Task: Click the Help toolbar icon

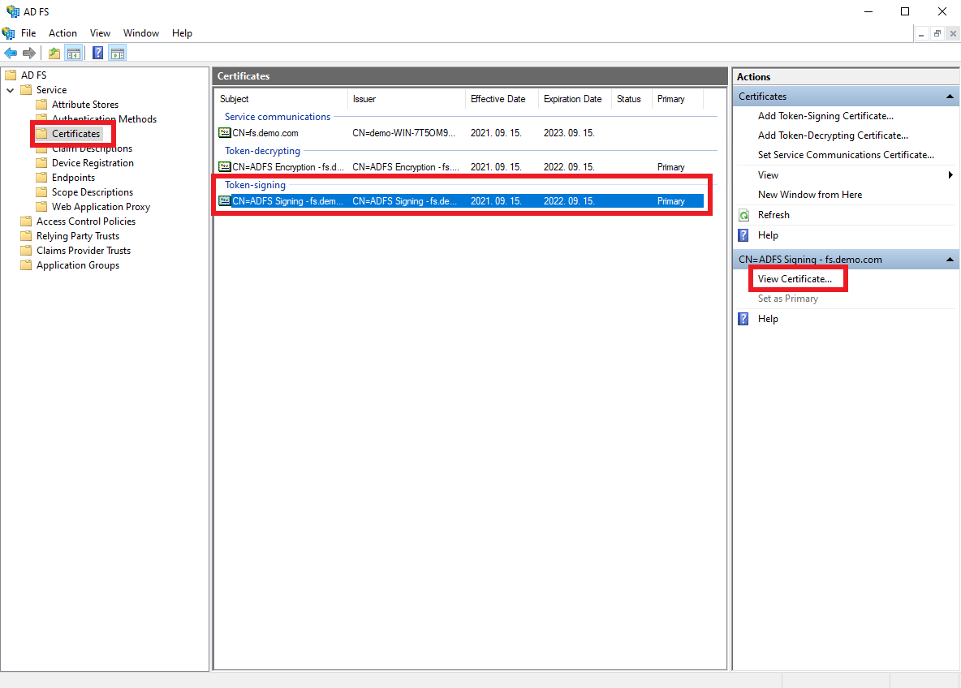Action: click(97, 54)
